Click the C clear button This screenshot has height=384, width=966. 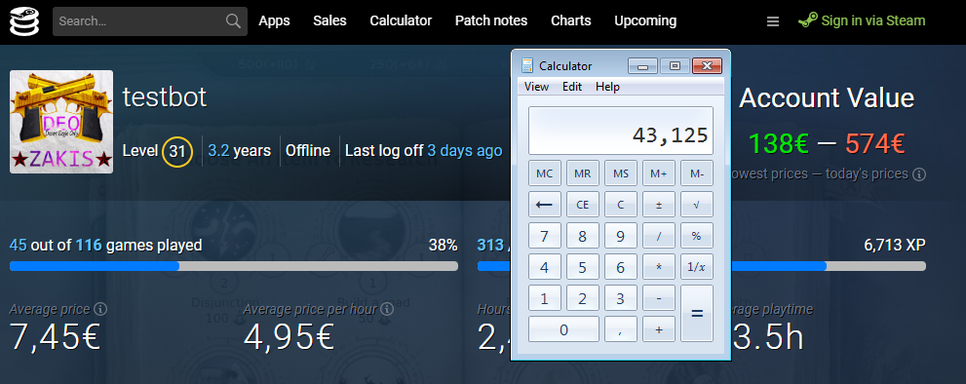[620, 205]
